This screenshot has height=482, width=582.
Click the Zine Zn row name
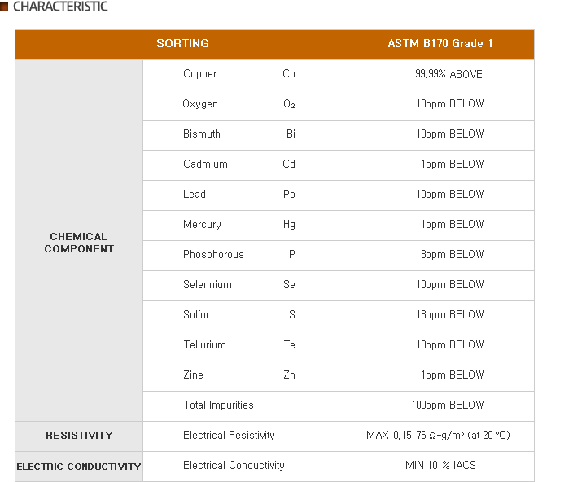[x=193, y=375]
